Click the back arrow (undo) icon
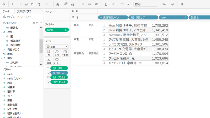 coord(13,4)
